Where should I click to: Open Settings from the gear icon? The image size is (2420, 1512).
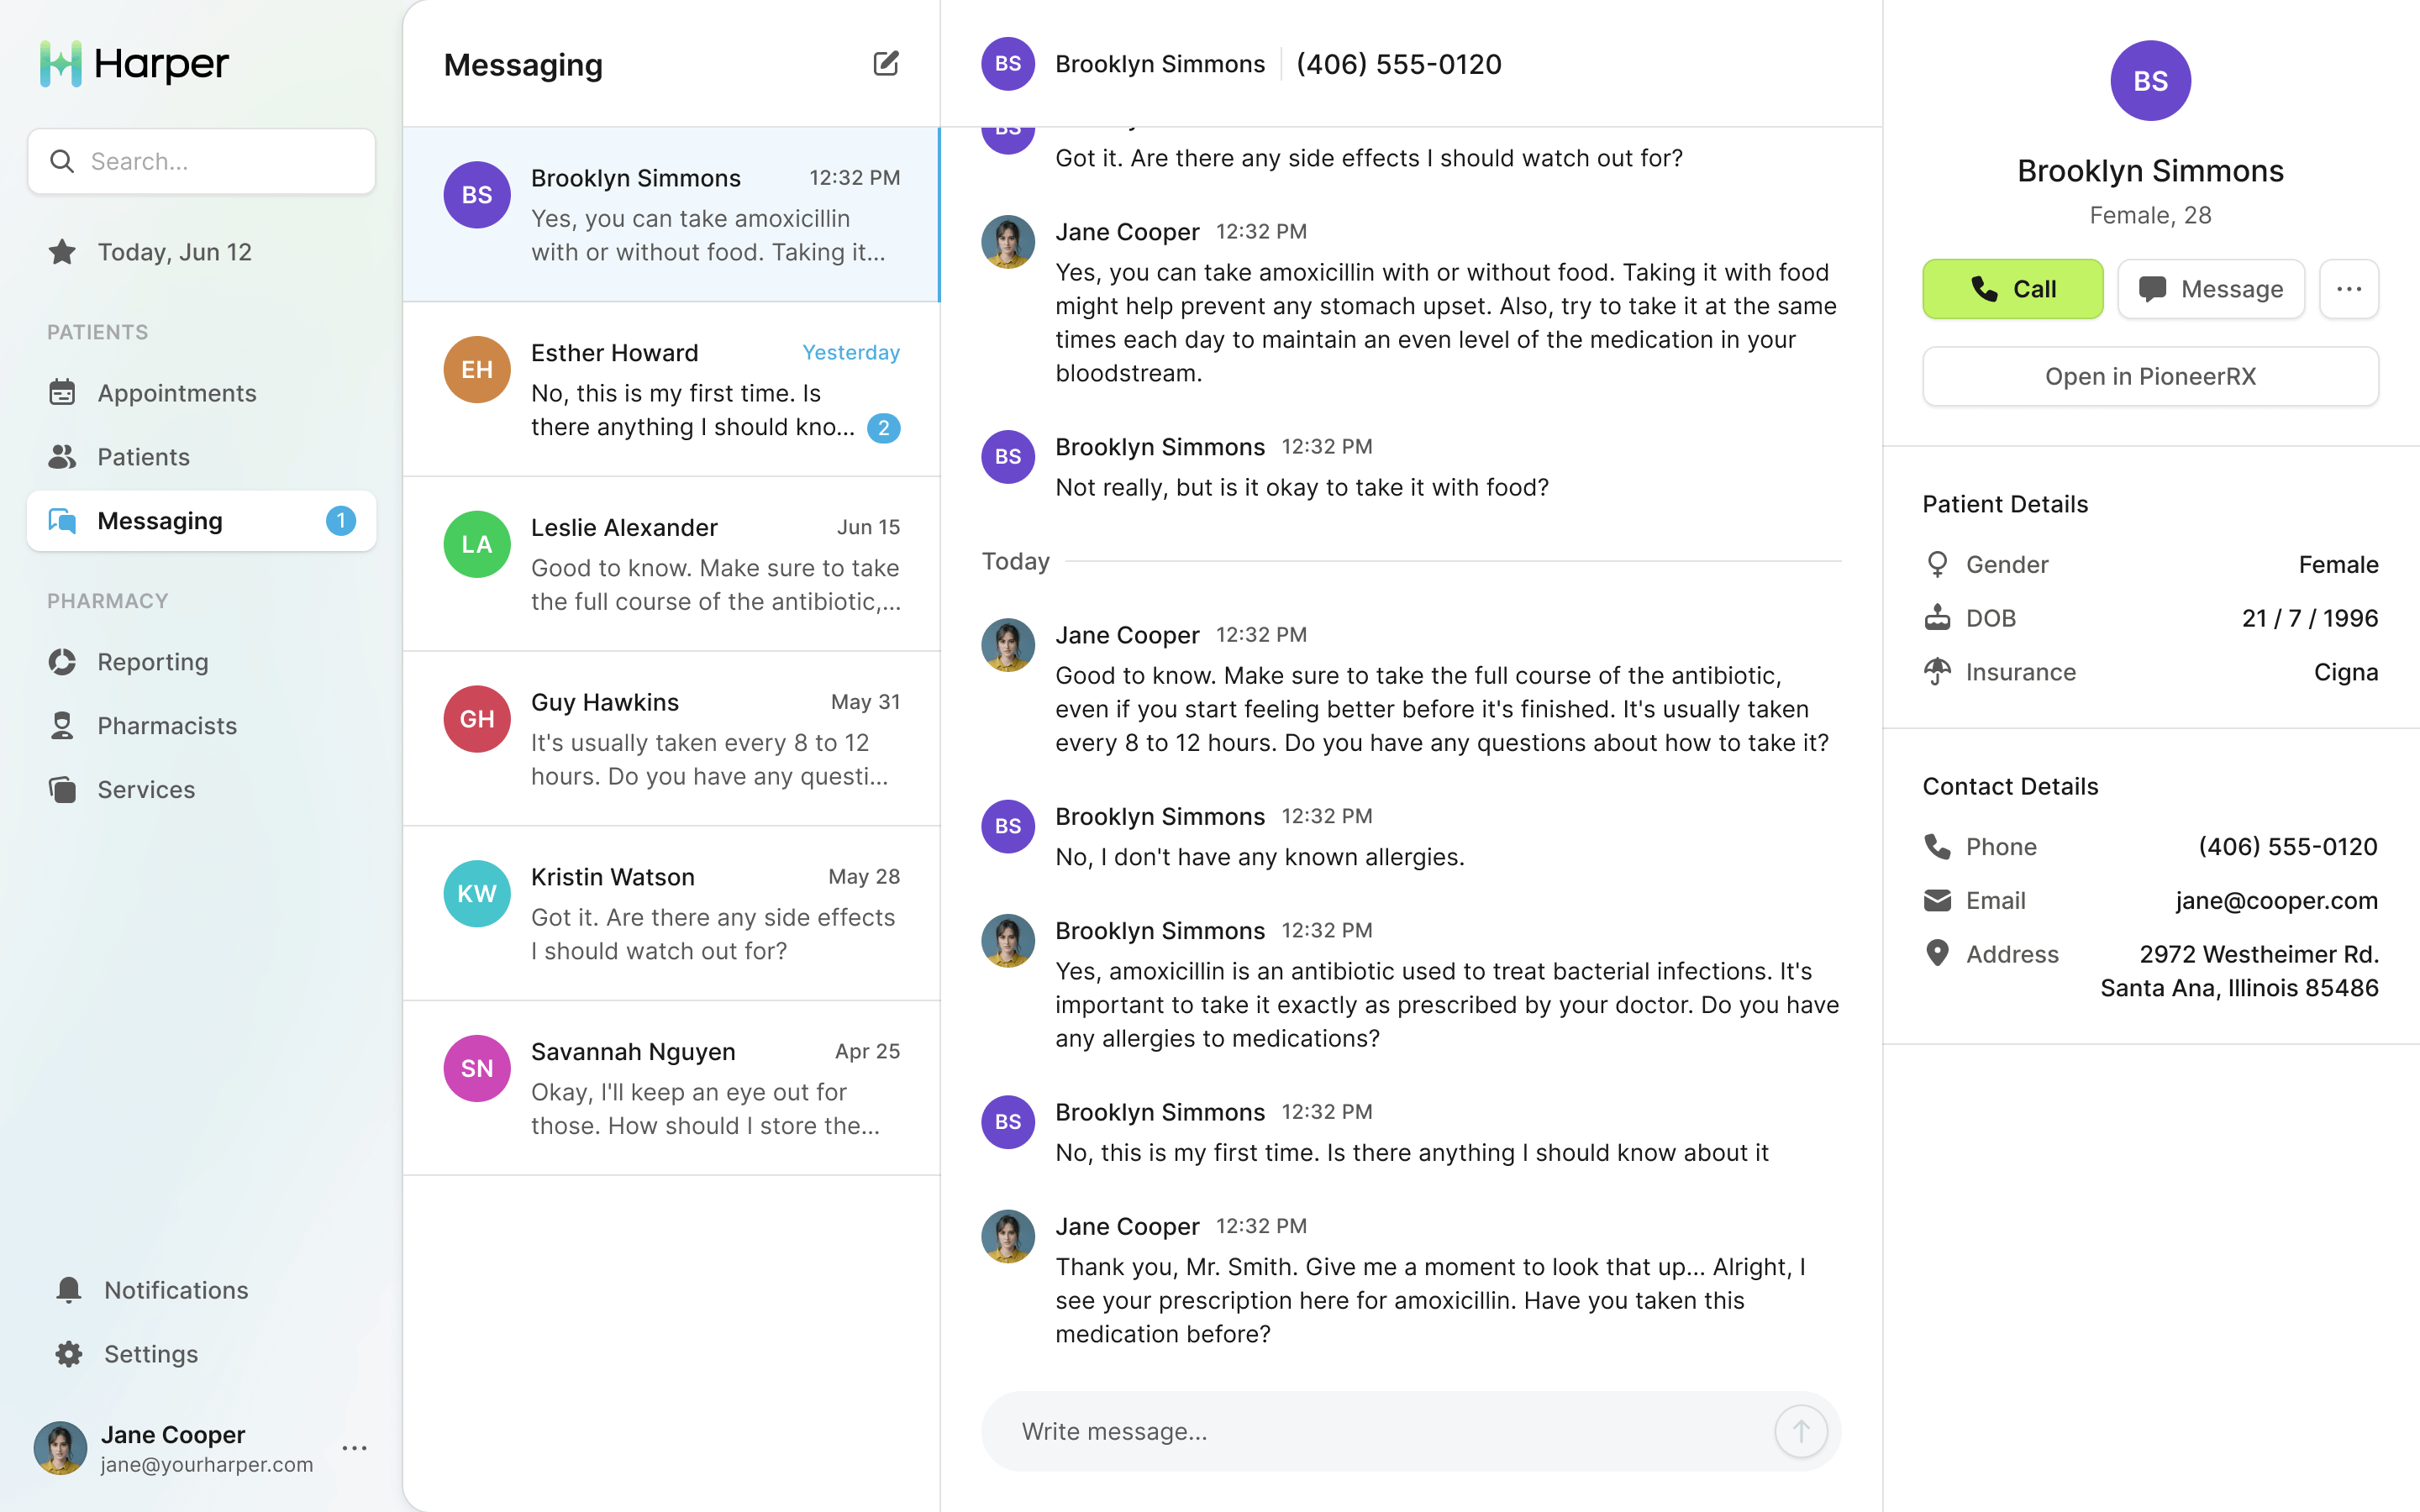[x=69, y=1354]
